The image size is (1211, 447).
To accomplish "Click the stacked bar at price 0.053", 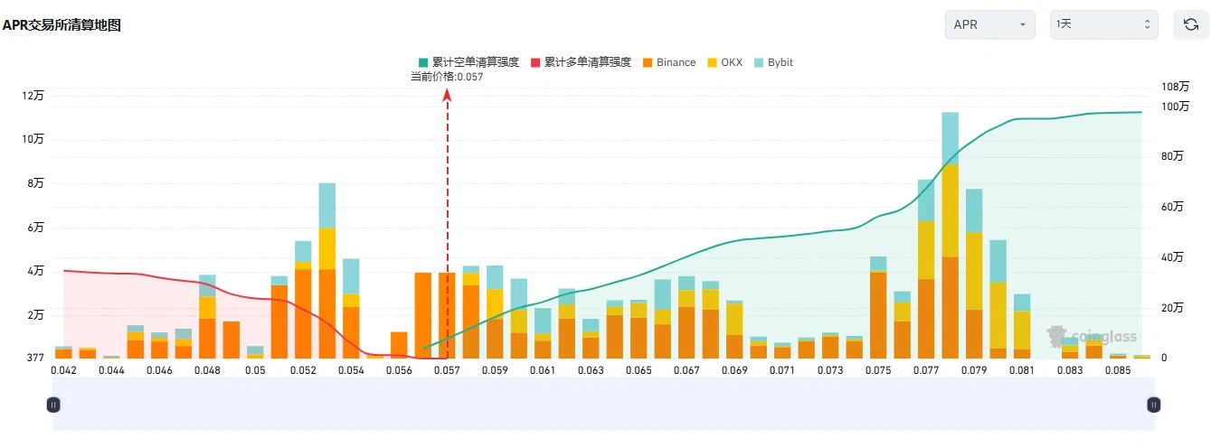I will click(326, 271).
